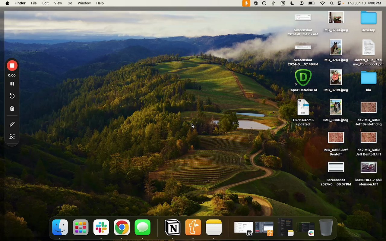Screen dimensions: 386x241
Task: Open Finder from the Dock
Action: 60,227
